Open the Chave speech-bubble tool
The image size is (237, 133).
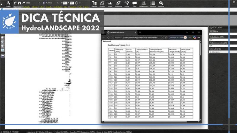(x=134, y=4)
